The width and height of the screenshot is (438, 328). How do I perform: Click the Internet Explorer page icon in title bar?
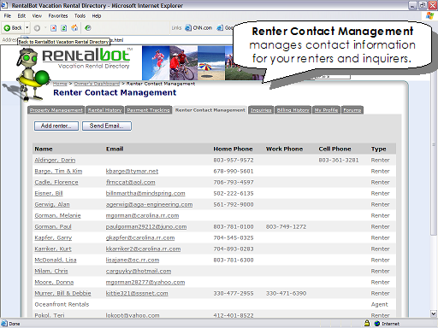tap(4, 5)
